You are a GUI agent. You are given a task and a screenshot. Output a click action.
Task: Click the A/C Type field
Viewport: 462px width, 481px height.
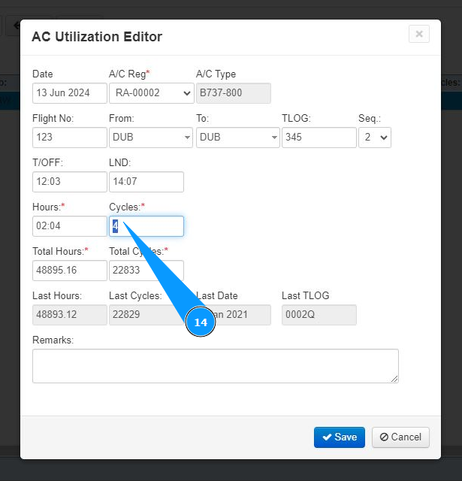[x=233, y=93]
